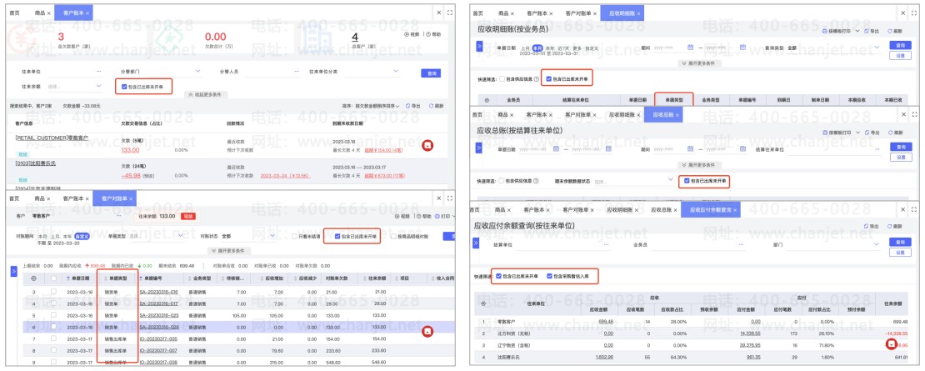Sort by 单据日期 column header in 客户对账单
Viewport: 925px width, 371px height.
point(79,278)
